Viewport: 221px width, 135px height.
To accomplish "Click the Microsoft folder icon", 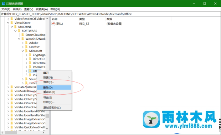I will click(26, 51).
